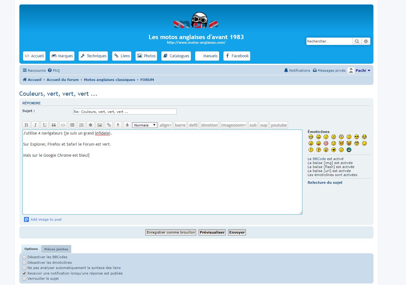Insert the exclamation mark emoticon

pos(311,150)
